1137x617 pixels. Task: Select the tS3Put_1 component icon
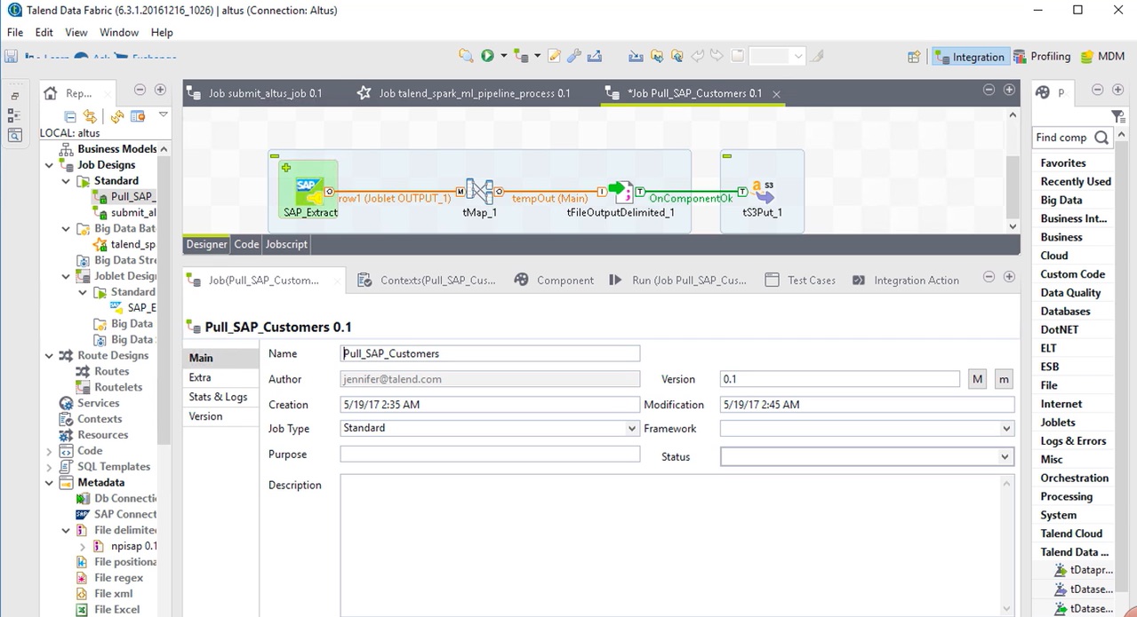click(x=762, y=190)
